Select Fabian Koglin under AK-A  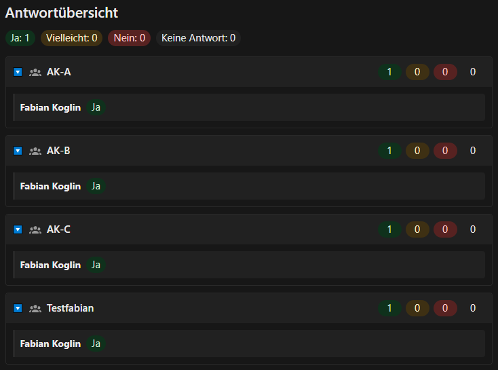pos(50,107)
